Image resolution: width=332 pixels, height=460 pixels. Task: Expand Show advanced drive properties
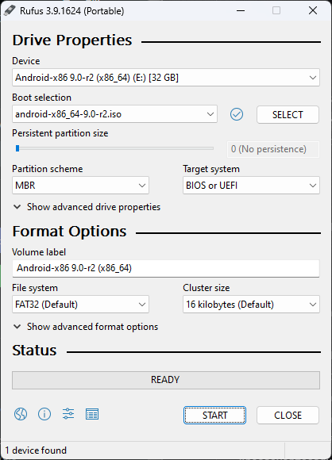pos(87,207)
